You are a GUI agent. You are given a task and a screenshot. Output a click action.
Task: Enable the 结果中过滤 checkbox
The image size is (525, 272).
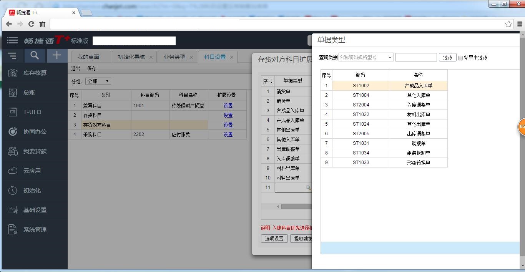(x=460, y=57)
